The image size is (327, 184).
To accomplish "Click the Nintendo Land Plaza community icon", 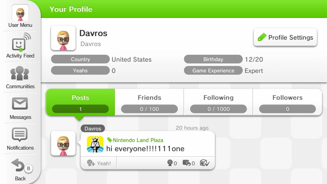I will [95, 144].
